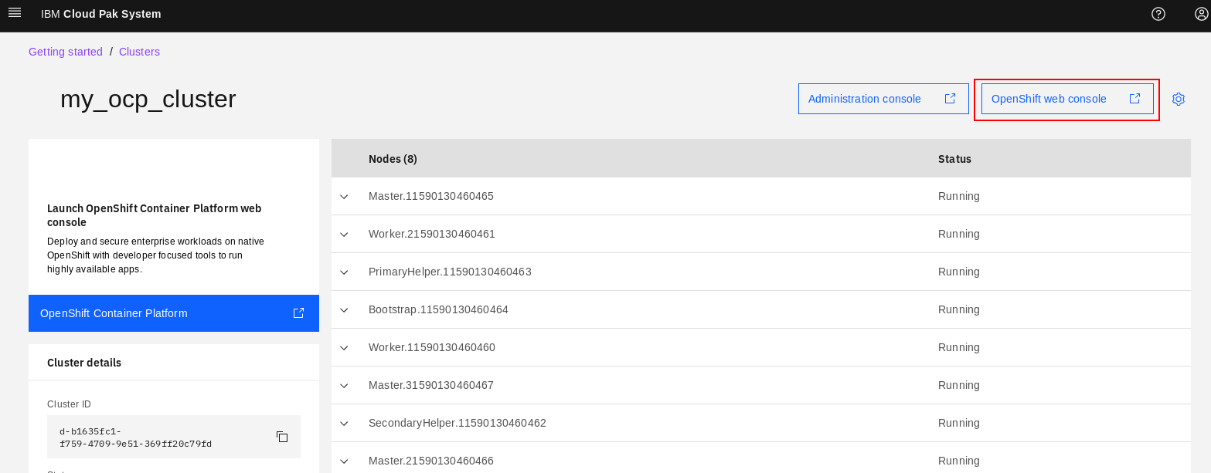Select the Worker.21590130460461 node name

click(432, 234)
